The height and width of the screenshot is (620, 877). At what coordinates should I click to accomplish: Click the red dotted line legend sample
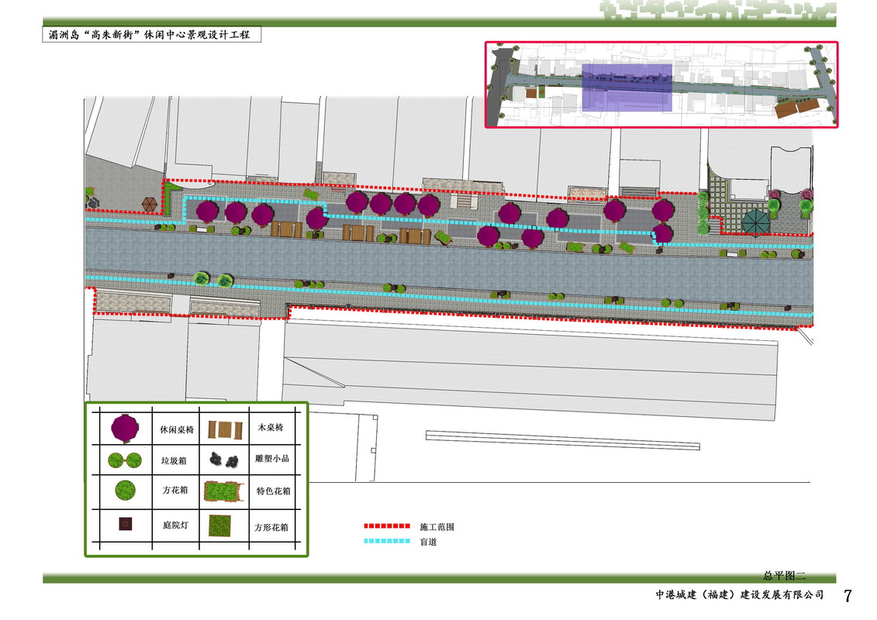[x=387, y=526]
